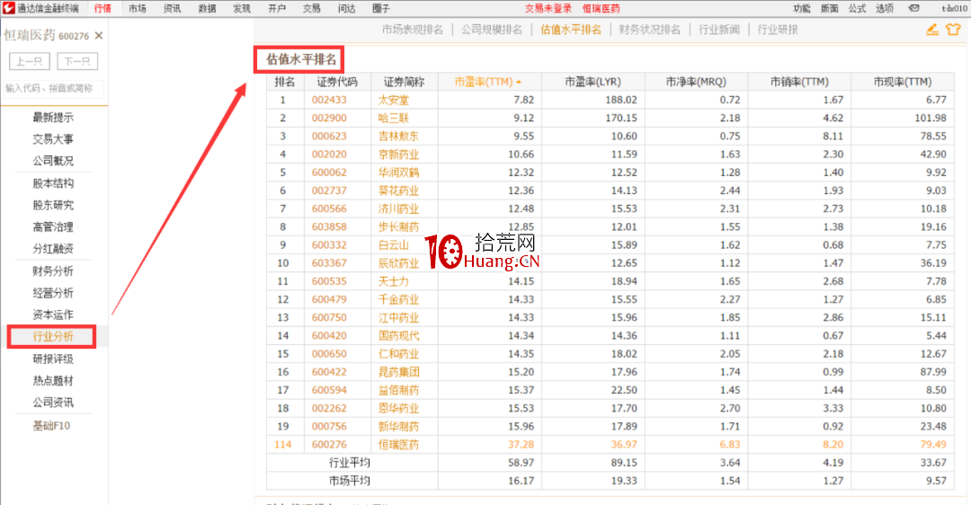Open the 问达 menu
971x505 pixels.
[347, 8]
